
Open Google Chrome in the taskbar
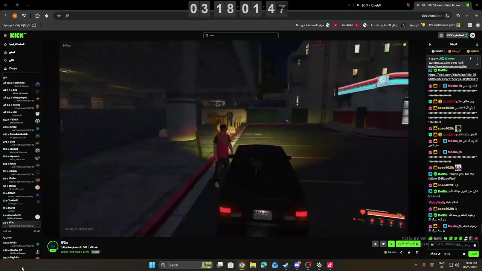tap(242, 265)
